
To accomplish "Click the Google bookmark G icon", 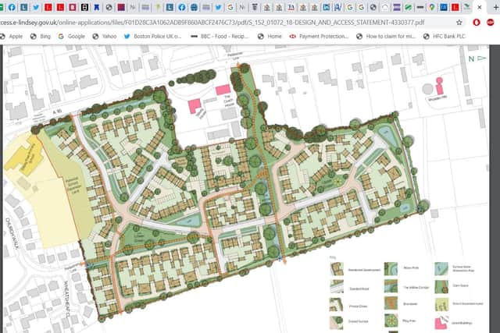I will click(x=61, y=37).
